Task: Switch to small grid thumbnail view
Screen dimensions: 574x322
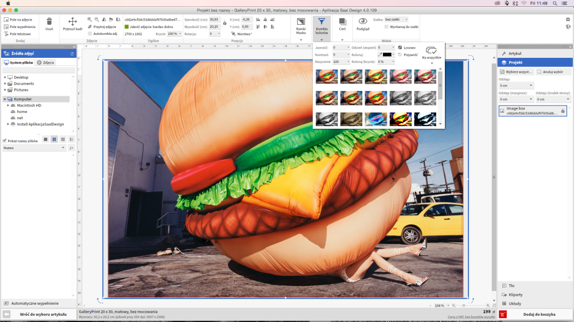Action: tap(63, 139)
